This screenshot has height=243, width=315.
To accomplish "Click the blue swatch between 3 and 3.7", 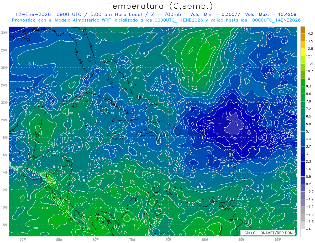I will [x=303, y=150].
